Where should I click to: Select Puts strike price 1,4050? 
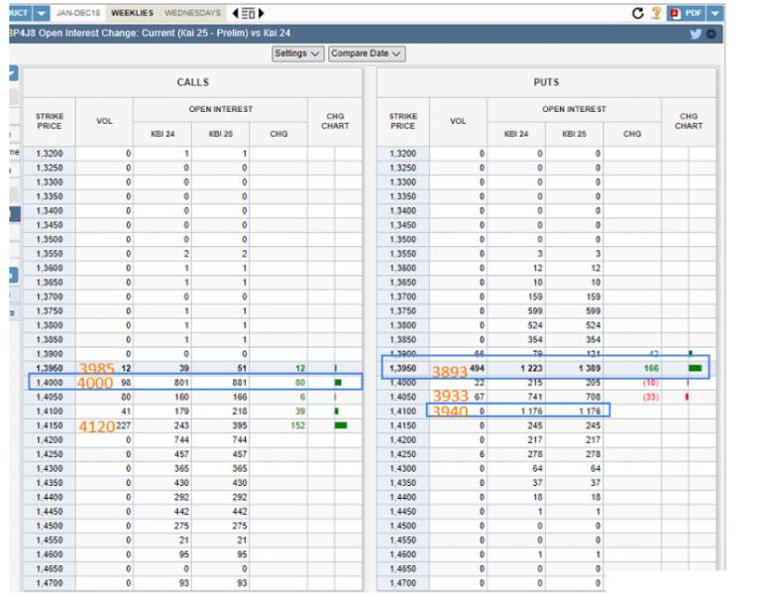tap(403, 397)
